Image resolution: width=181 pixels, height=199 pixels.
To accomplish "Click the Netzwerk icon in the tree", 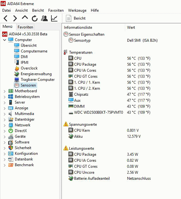I will click(11, 125).
